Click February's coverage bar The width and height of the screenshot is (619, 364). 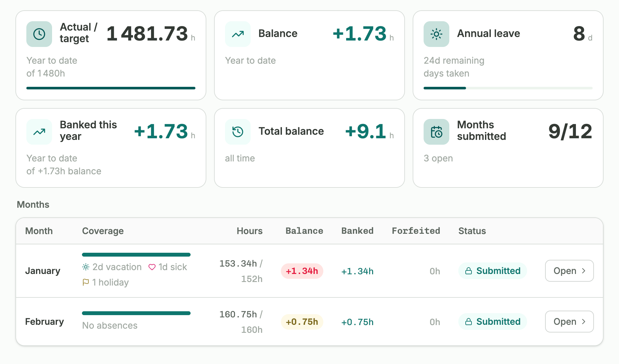[x=136, y=313]
